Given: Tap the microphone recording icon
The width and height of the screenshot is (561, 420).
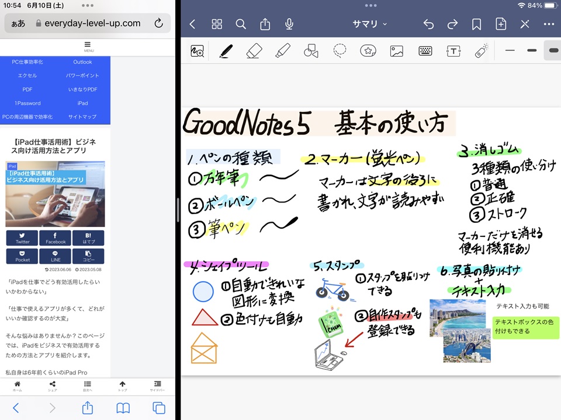Looking at the screenshot, I should [x=289, y=24].
